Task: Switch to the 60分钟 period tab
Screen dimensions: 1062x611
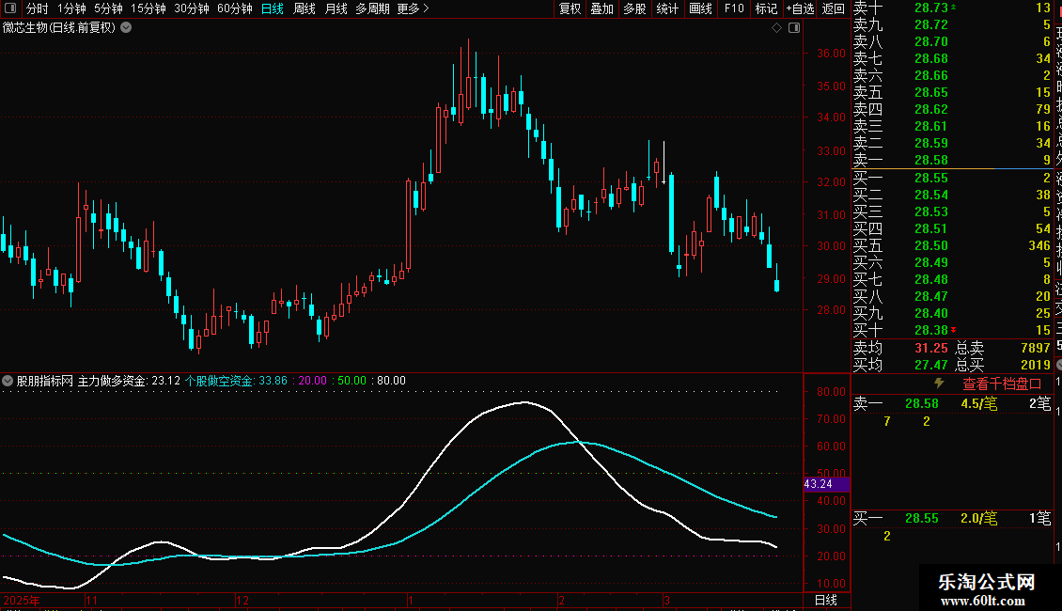Action: pyautogui.click(x=234, y=8)
